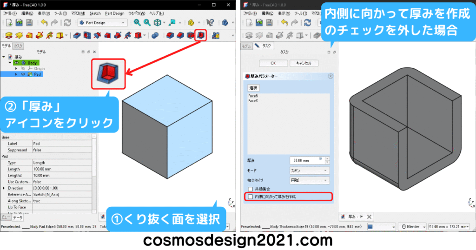
Task: Select the Draft tool in left window
Action: tap(190, 35)
